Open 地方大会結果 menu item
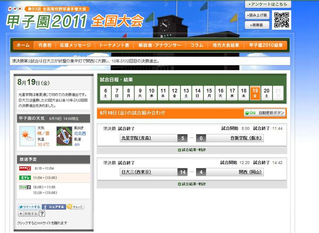The image size is (319, 233). [226, 45]
